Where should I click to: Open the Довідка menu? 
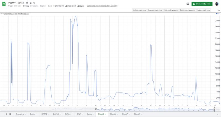pos(81,6)
